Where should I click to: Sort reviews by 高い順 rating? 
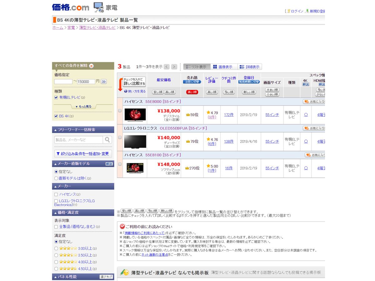click(x=212, y=92)
